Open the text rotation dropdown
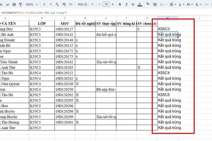Image resolution: width=212 pixels, height=141 pixels. click(198, 5)
